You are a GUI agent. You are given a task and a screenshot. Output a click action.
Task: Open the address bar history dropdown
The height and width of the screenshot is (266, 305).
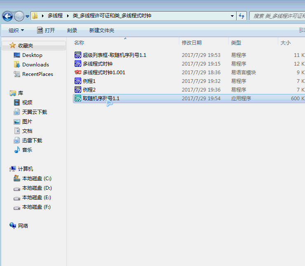pos(232,16)
